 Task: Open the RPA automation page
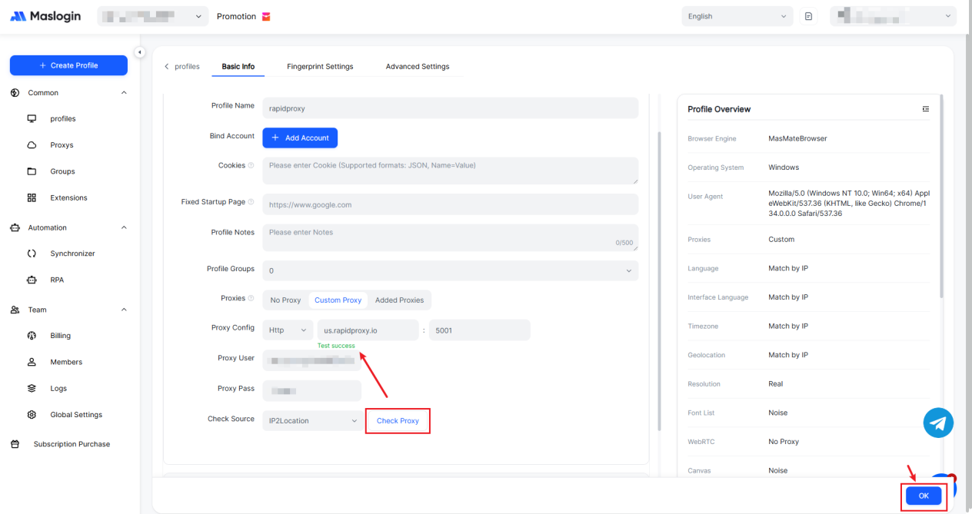click(57, 280)
